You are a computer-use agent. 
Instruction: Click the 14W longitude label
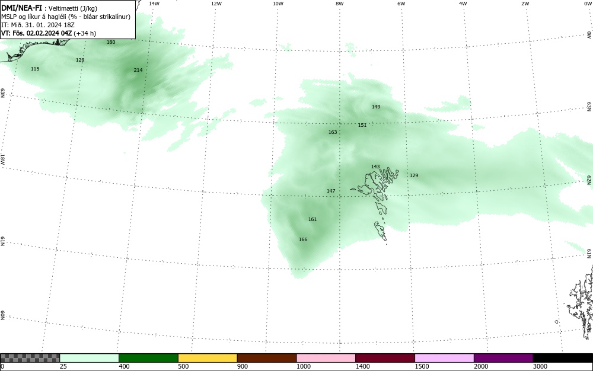tap(154, 4)
